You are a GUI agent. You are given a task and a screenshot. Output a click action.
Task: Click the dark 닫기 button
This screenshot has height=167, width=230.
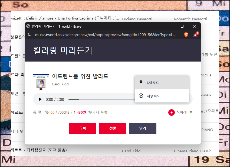[143, 128]
